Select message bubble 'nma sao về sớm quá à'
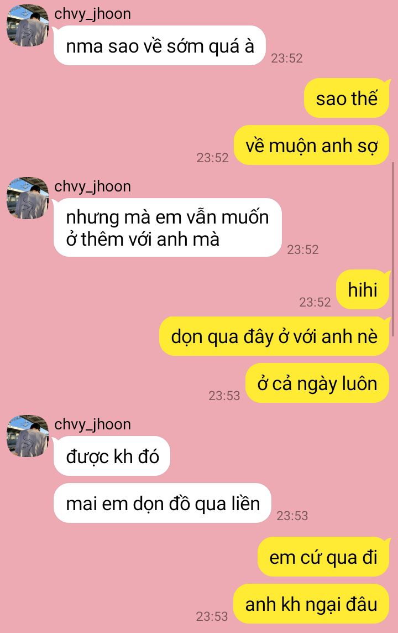Viewport: 398px width, 633px height. (x=160, y=45)
